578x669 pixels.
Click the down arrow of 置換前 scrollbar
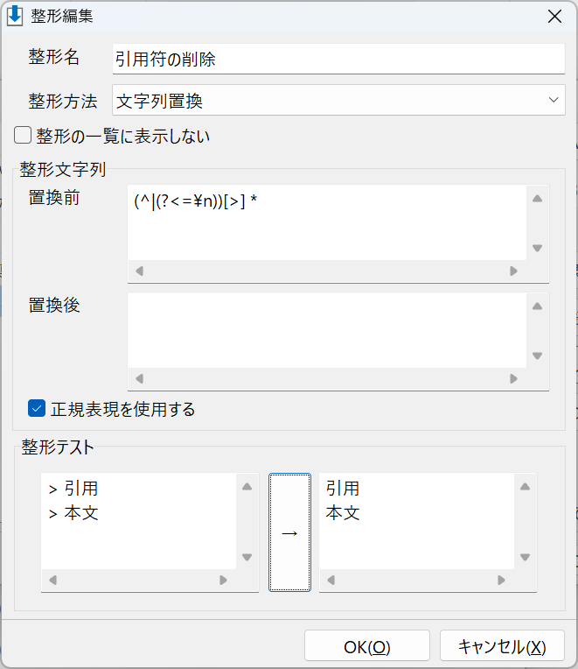(x=537, y=248)
